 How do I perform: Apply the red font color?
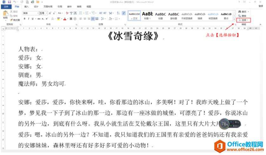click(x=65, y=19)
